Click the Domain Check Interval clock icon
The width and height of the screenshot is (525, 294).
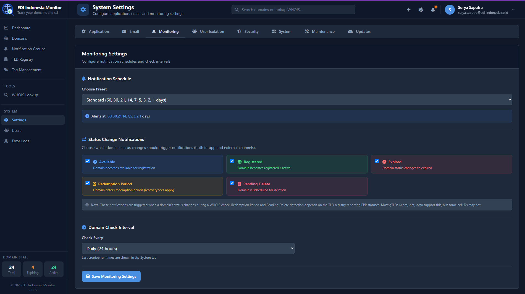point(84,227)
